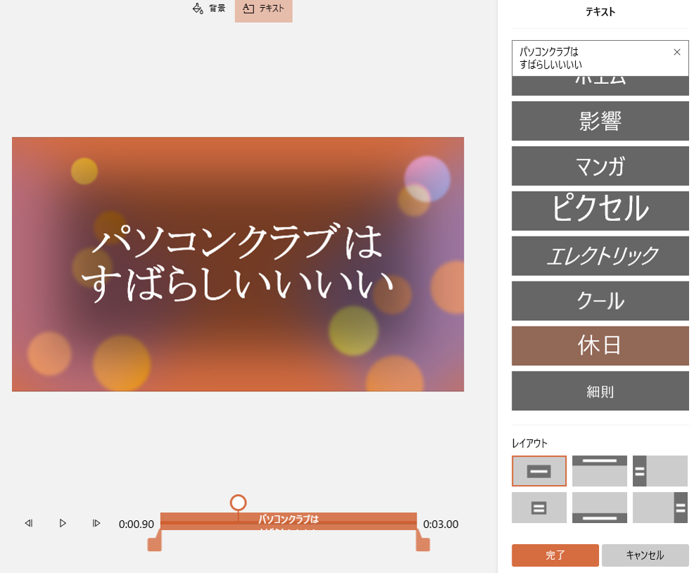The height and width of the screenshot is (573, 694).
Task: Choose the right side layout
Action: tap(660, 508)
